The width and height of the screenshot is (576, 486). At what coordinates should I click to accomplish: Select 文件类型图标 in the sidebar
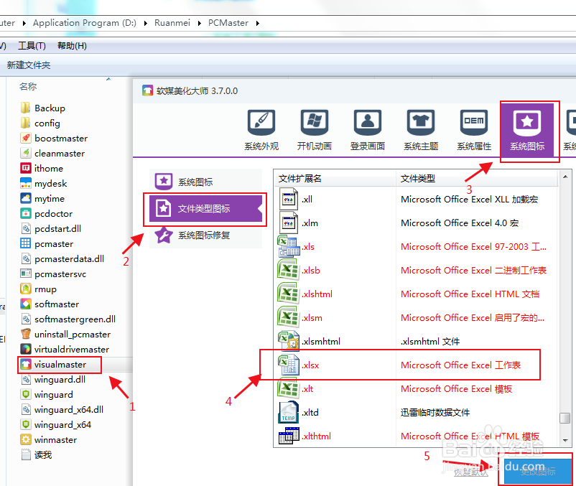[x=205, y=208]
